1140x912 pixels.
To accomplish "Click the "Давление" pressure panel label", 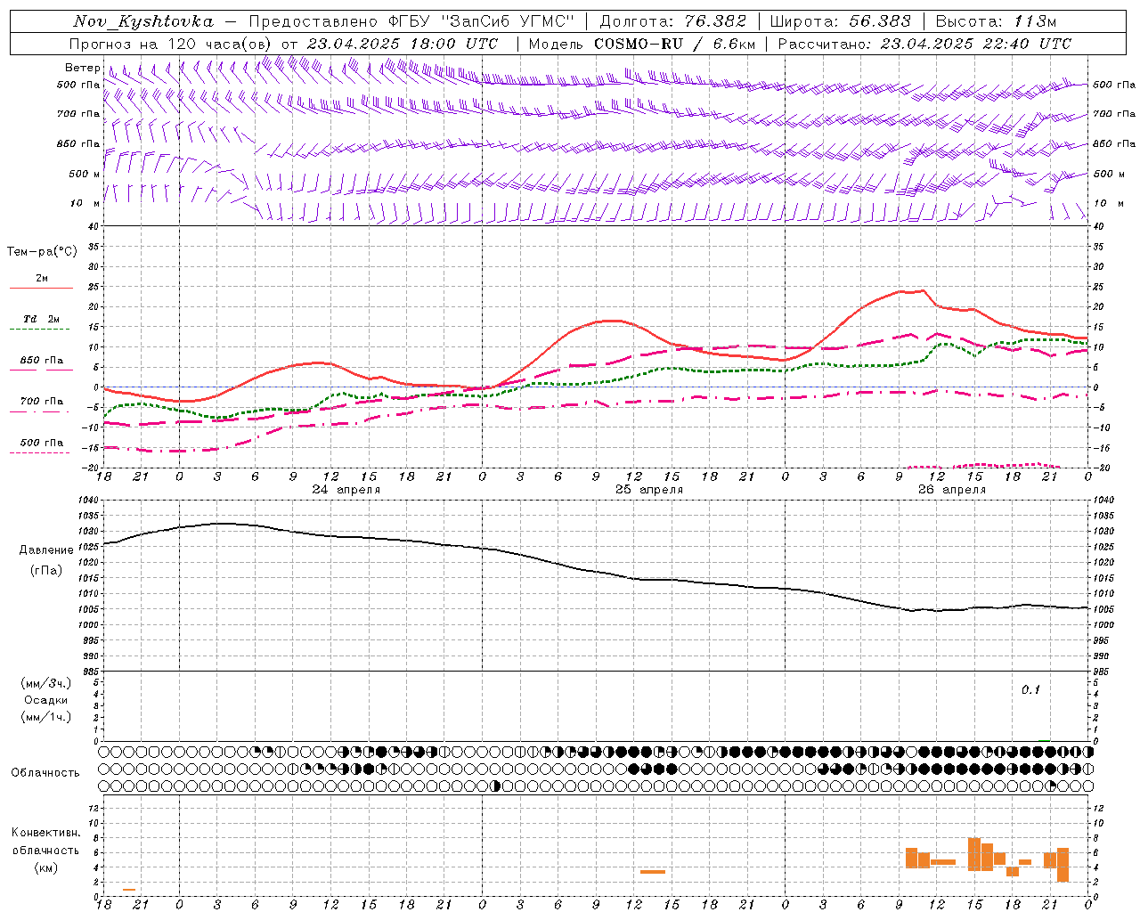I will [x=46, y=550].
